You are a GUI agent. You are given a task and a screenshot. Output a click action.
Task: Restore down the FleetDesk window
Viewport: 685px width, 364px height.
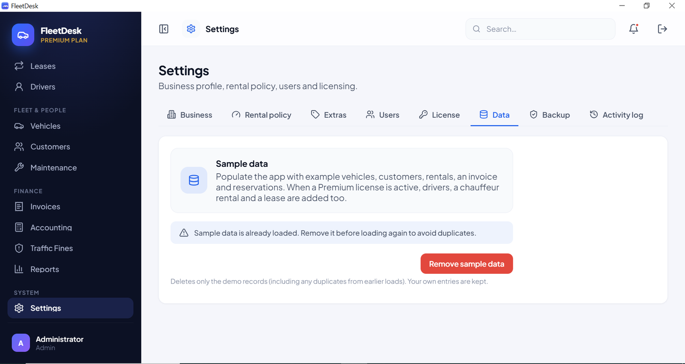point(646,6)
